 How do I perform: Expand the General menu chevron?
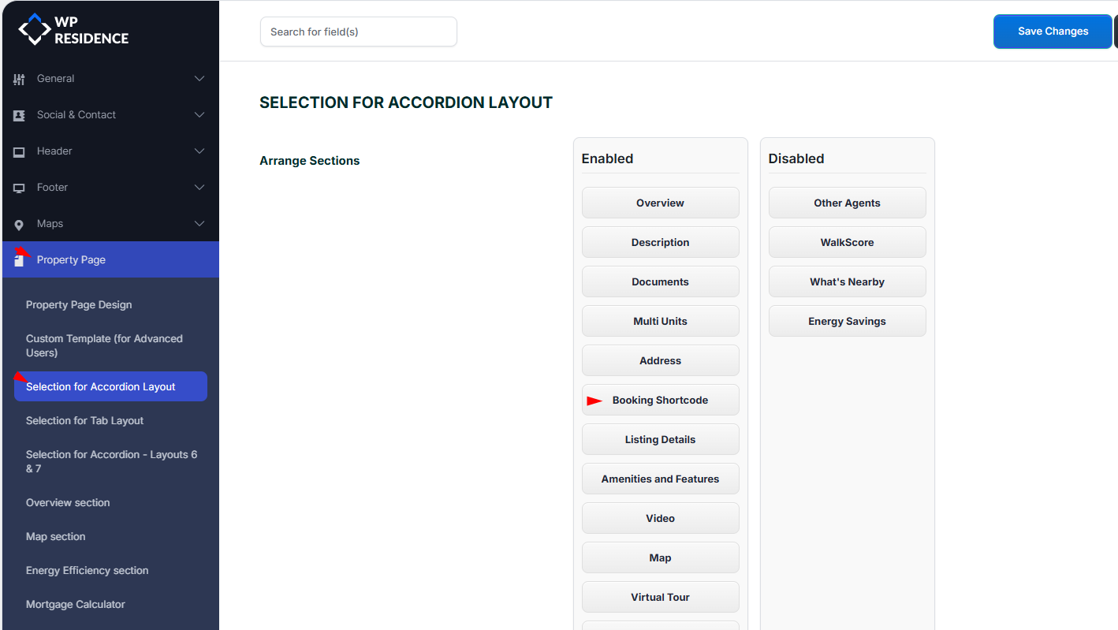click(x=199, y=79)
